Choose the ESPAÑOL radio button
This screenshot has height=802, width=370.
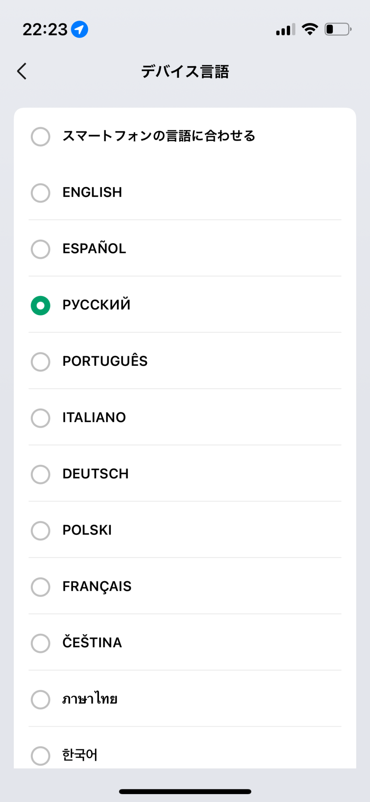40,249
